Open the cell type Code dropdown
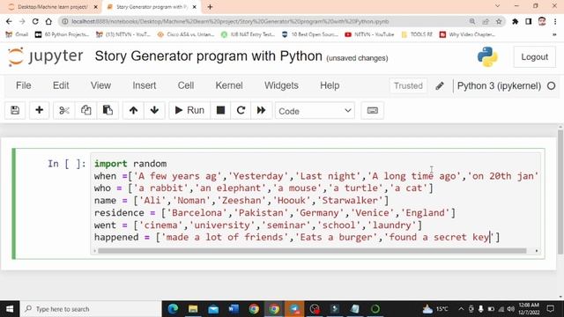Image resolution: width=564 pixels, height=317 pixels. tap(315, 111)
